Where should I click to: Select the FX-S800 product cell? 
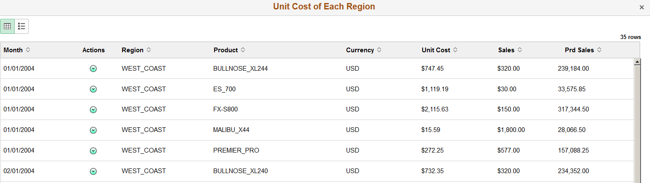coord(225,109)
